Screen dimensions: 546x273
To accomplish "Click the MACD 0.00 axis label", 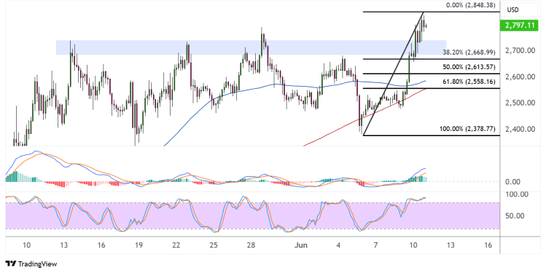I will pos(512,182).
